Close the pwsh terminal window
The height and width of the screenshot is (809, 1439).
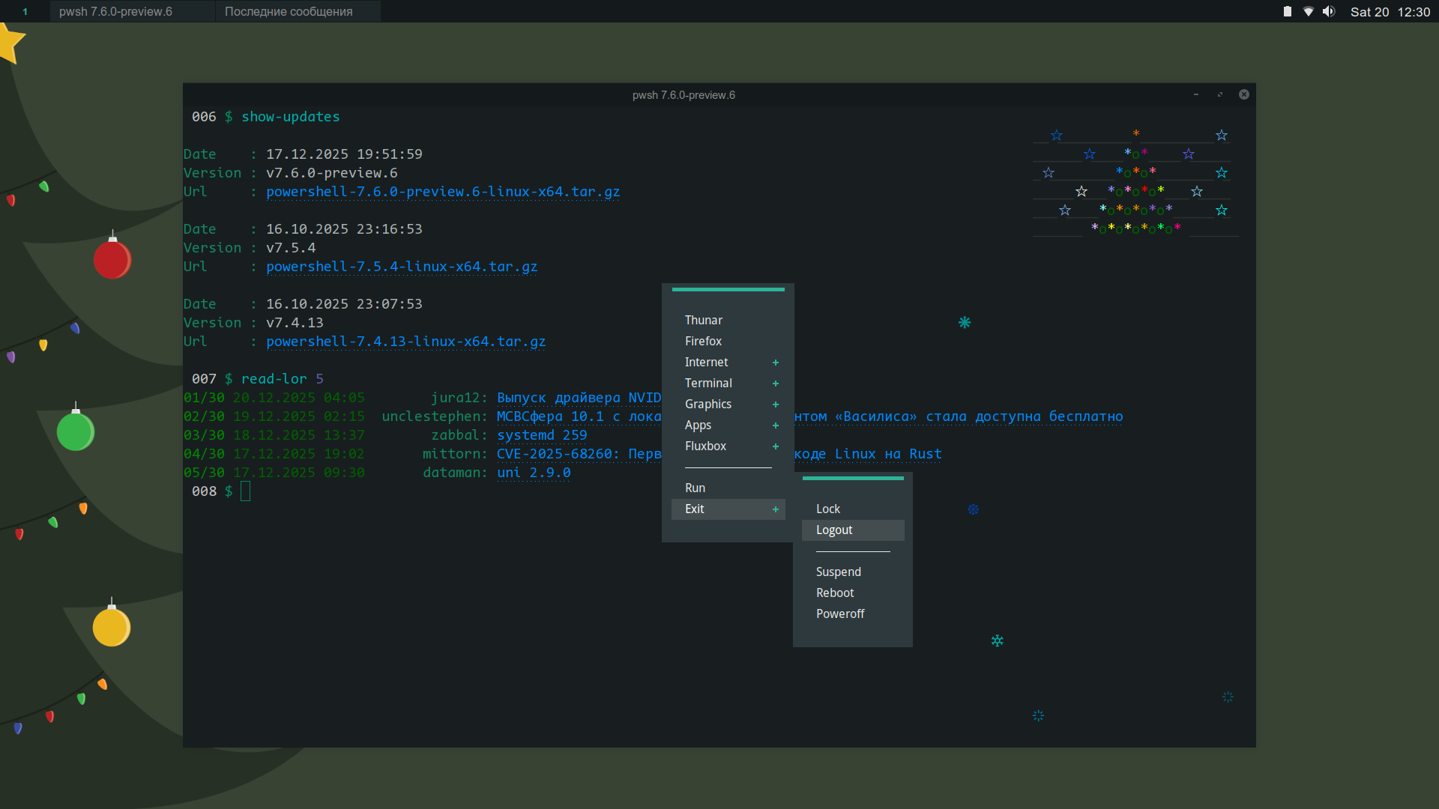pos(1244,94)
